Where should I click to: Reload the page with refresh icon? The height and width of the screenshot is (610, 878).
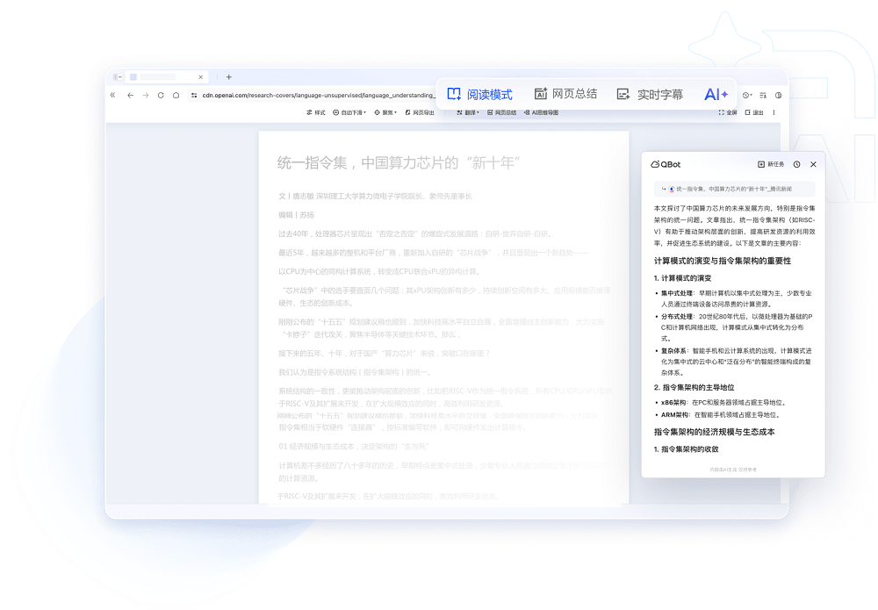[161, 95]
